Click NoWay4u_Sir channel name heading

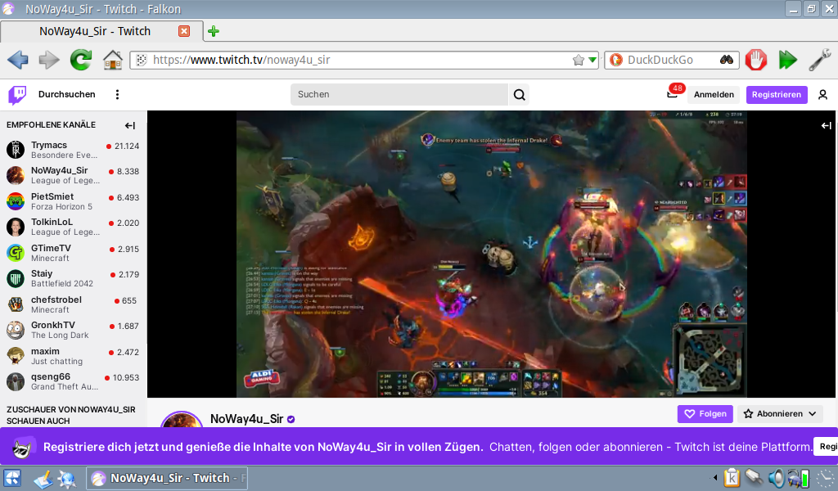(x=246, y=419)
